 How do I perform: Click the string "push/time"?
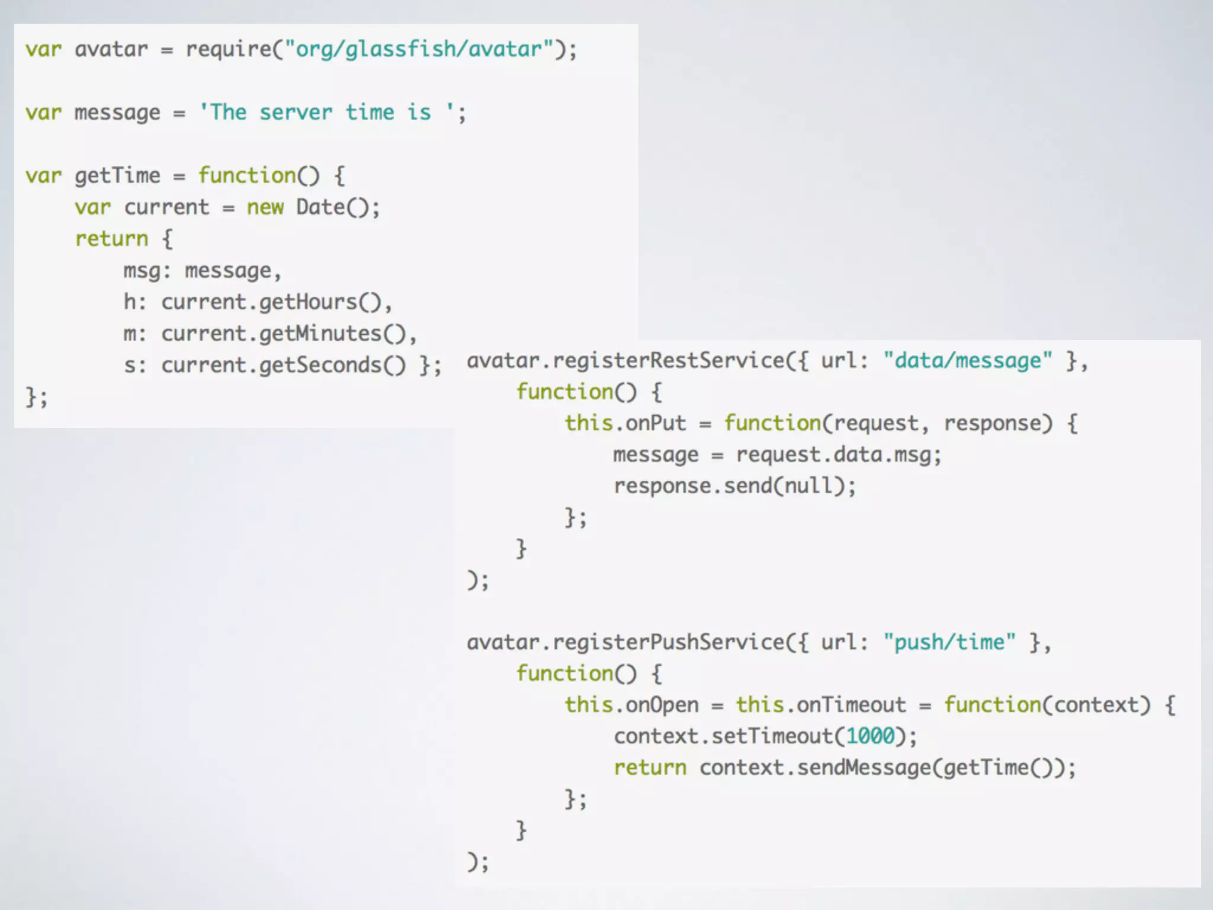[949, 642]
